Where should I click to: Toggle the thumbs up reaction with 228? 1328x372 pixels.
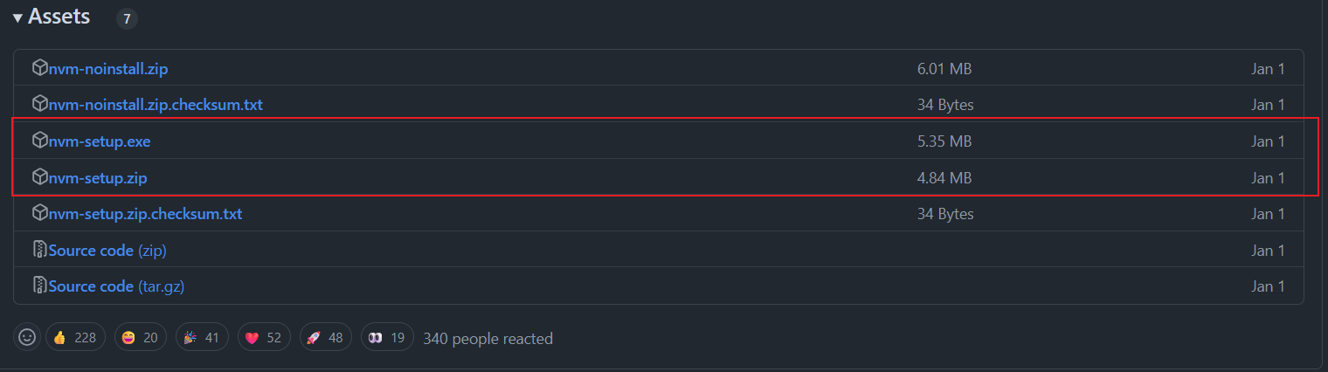tap(75, 337)
